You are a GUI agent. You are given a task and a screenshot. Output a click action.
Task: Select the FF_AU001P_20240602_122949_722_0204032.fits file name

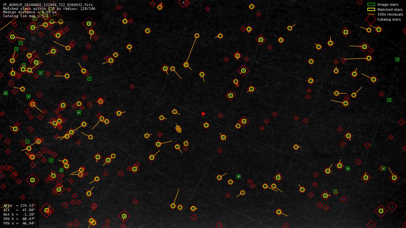(48, 5)
